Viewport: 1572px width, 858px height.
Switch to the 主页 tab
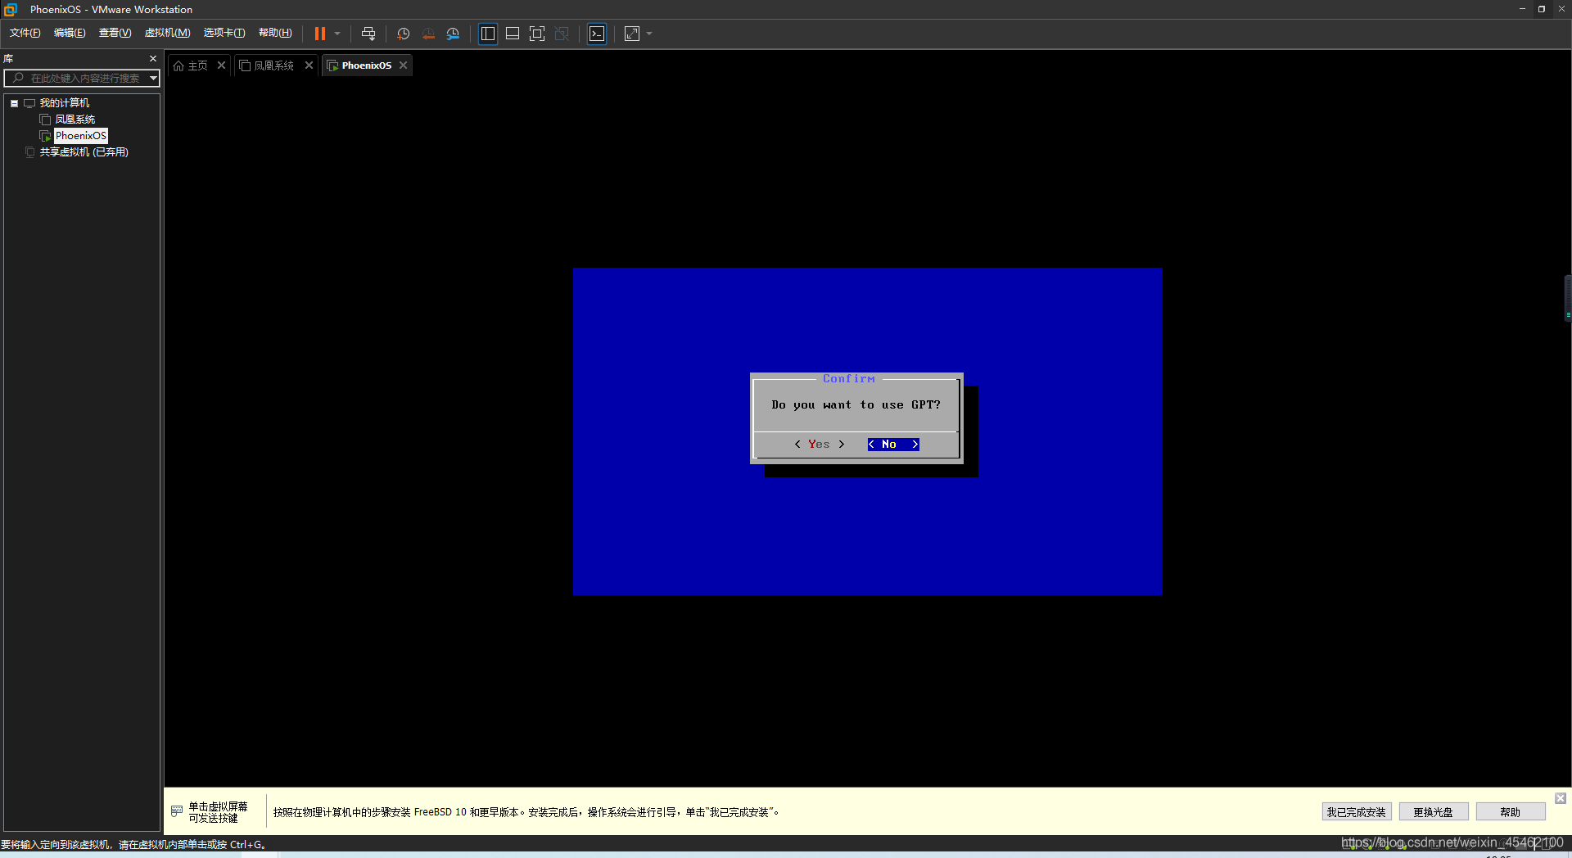[x=198, y=65]
